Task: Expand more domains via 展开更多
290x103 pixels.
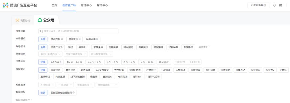Action: 204,47
